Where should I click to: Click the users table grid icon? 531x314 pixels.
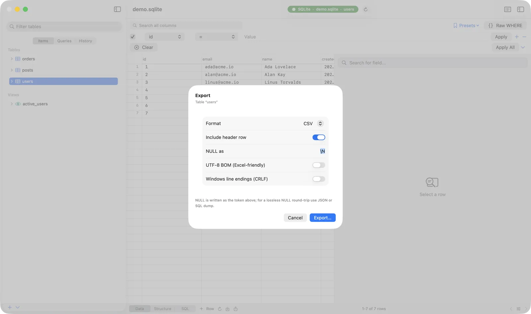tap(18, 81)
